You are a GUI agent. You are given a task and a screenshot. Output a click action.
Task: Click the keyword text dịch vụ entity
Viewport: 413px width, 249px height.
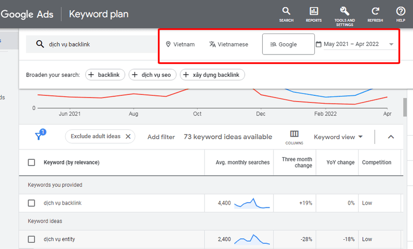(59, 239)
